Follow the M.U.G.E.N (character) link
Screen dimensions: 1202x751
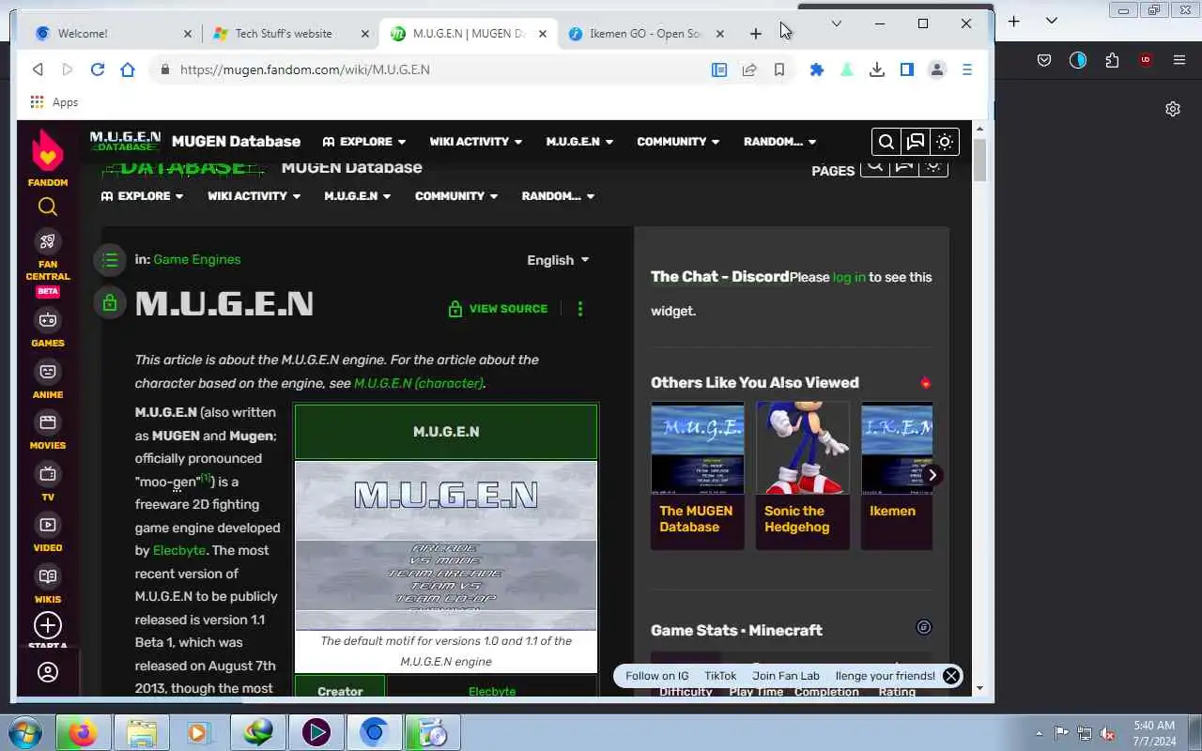pyautogui.click(x=418, y=383)
